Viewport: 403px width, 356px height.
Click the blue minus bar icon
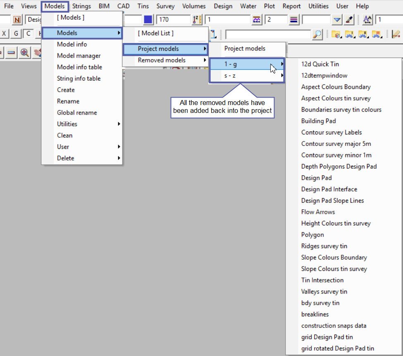(11, 53)
